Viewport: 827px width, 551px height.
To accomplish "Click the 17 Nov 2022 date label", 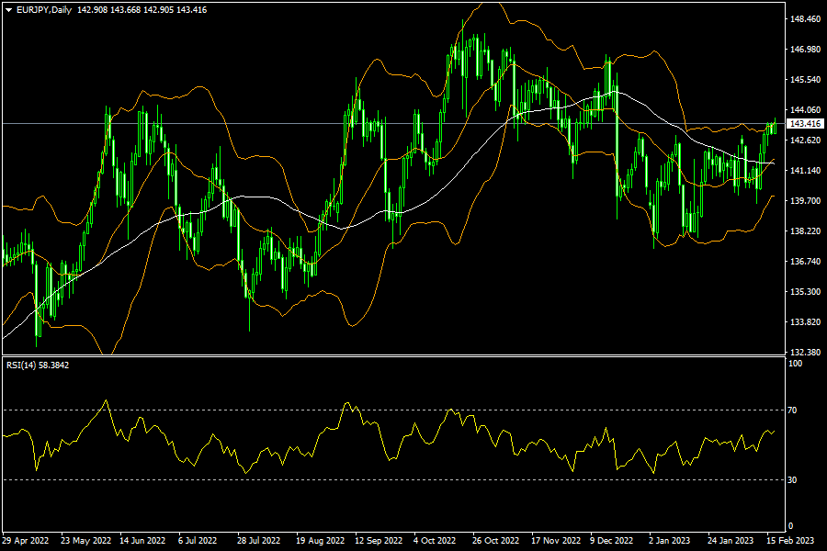I will pos(556,541).
